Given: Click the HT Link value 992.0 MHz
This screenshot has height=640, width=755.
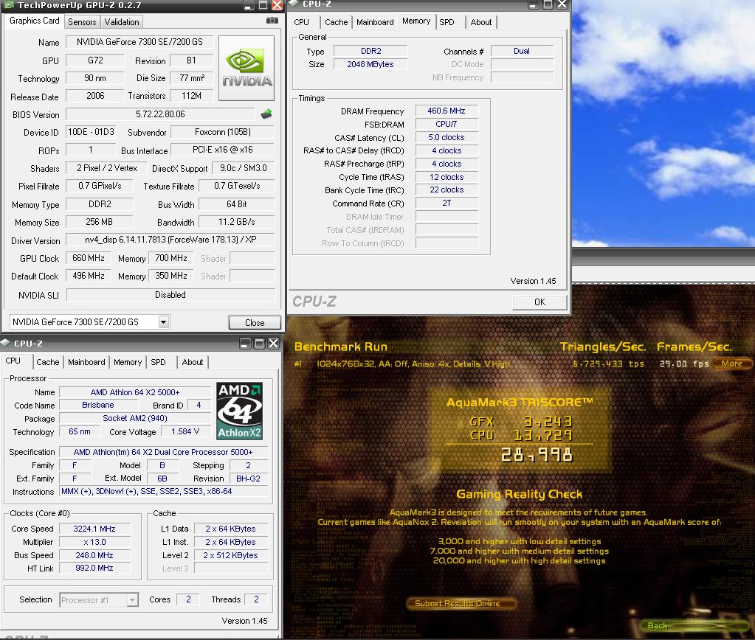Looking at the screenshot, I should tap(94, 568).
